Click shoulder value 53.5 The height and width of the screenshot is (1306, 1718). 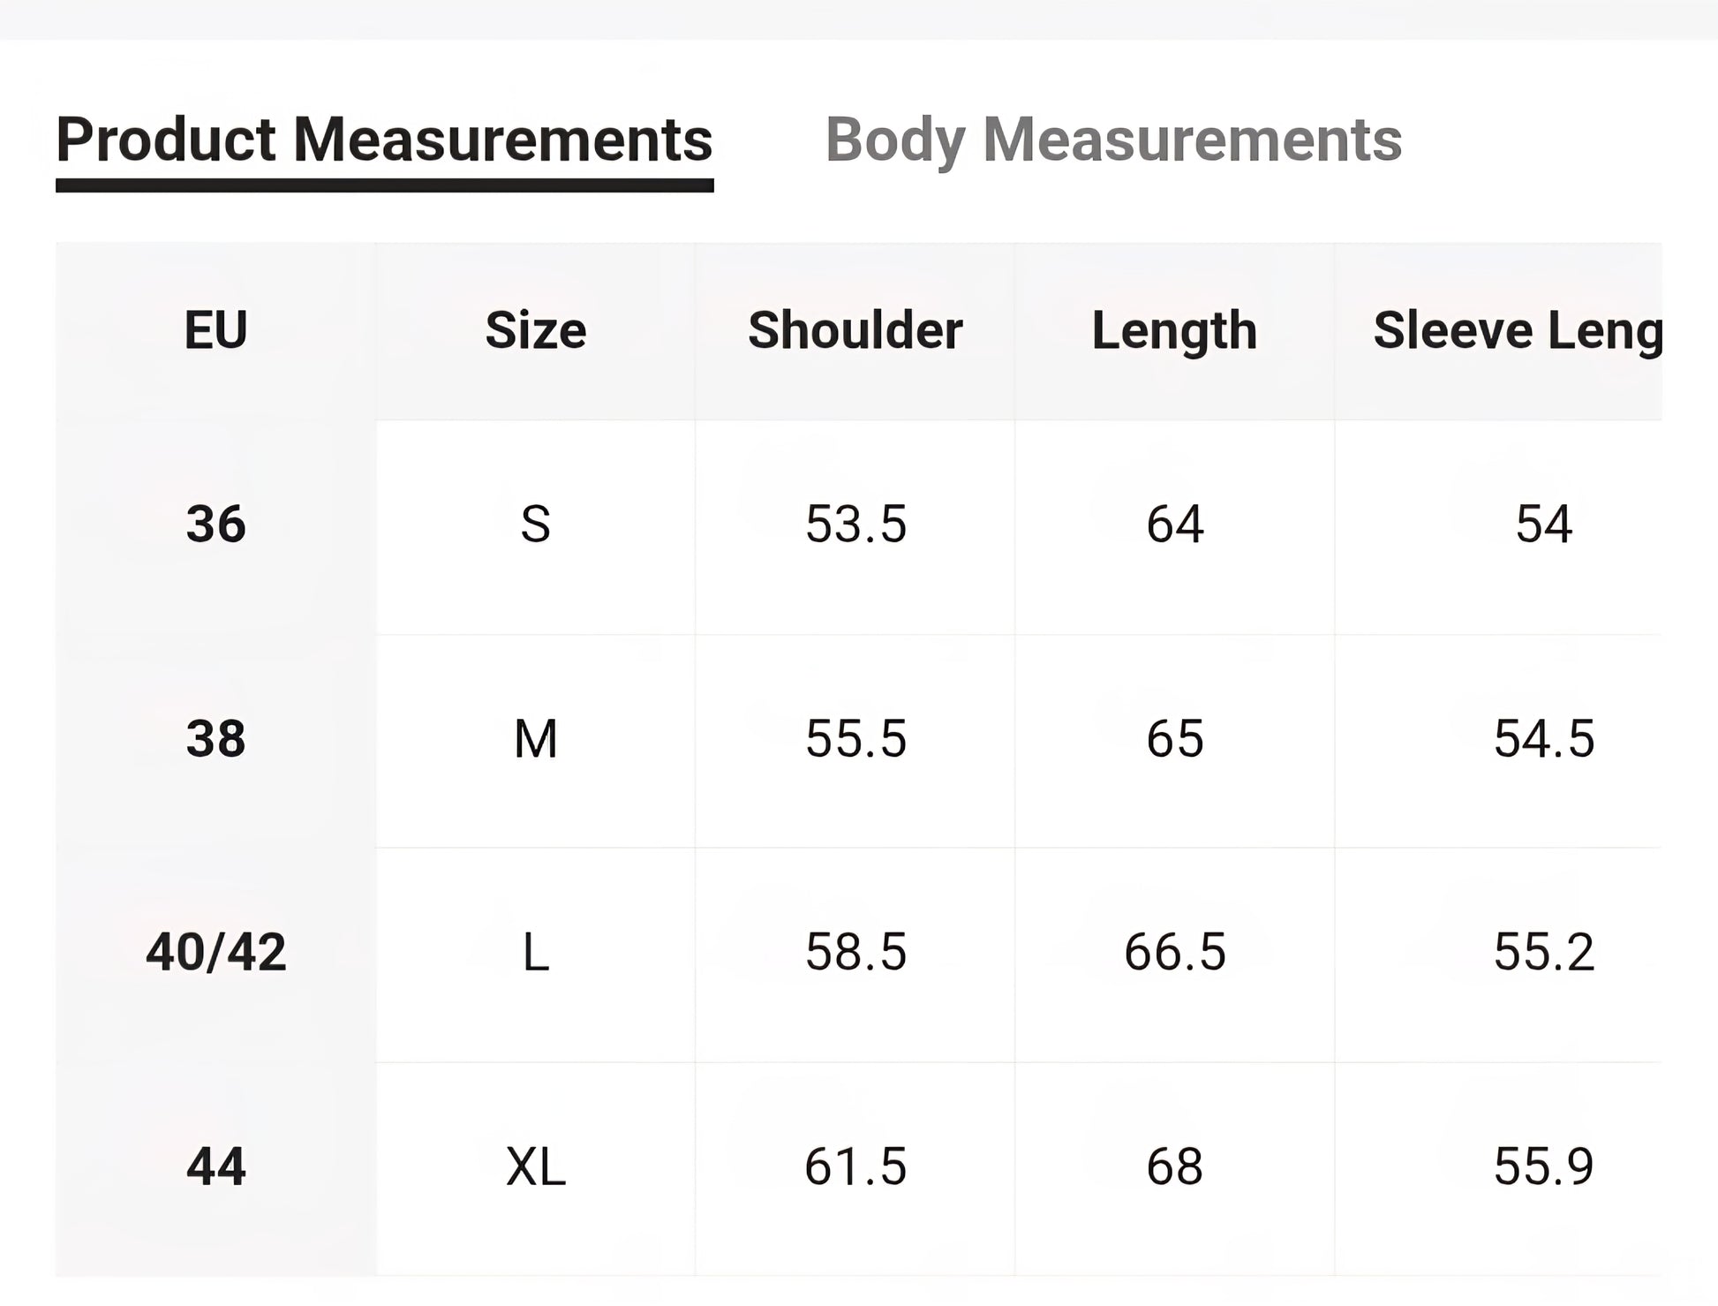(855, 525)
